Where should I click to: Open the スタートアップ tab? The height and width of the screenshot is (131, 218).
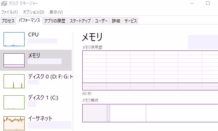[80, 21]
